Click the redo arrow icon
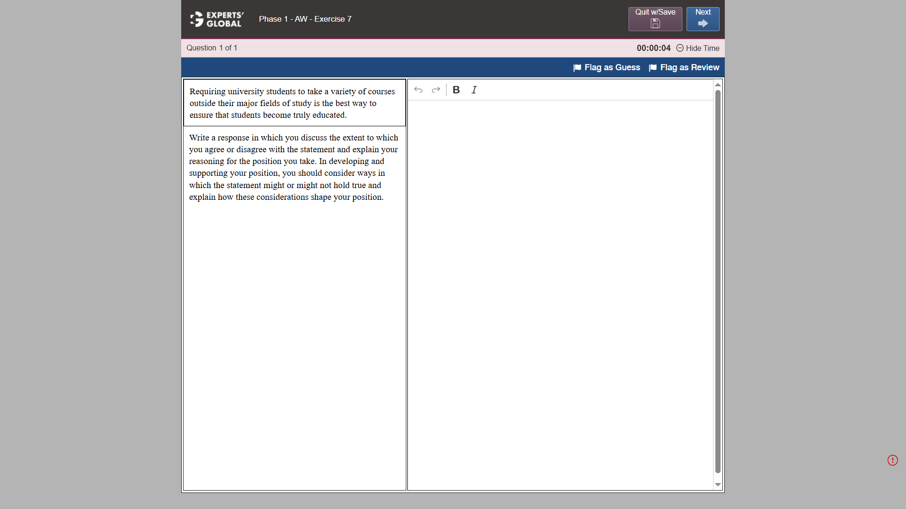The width and height of the screenshot is (906, 509). point(436,90)
